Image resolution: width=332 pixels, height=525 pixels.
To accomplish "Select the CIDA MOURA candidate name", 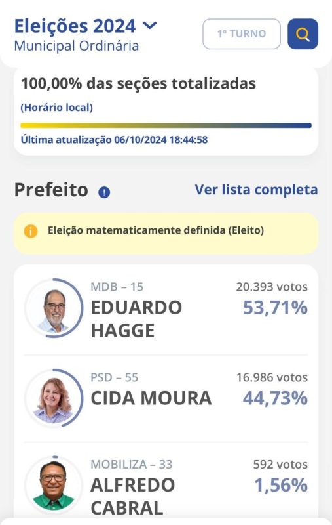I will pyautogui.click(x=151, y=398).
